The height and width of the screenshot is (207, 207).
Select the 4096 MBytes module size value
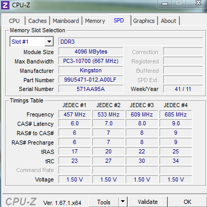[x=91, y=51]
